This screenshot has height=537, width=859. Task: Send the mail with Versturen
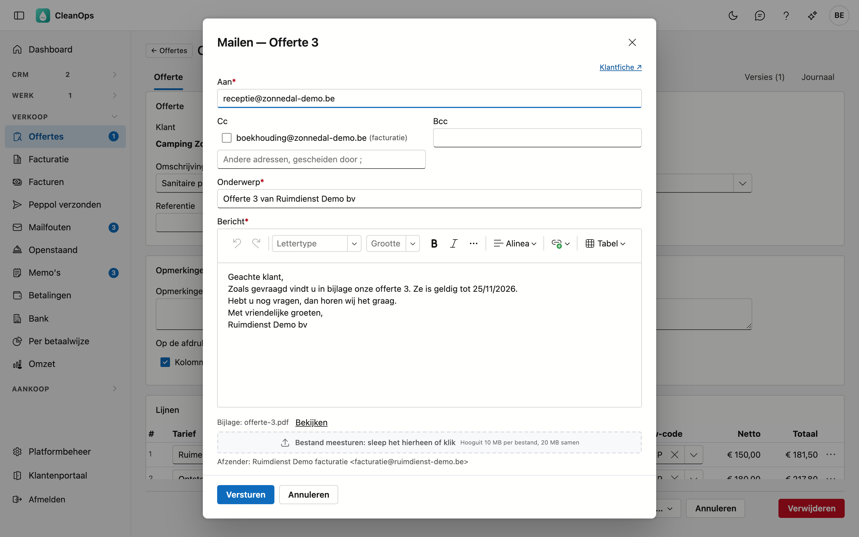(246, 494)
